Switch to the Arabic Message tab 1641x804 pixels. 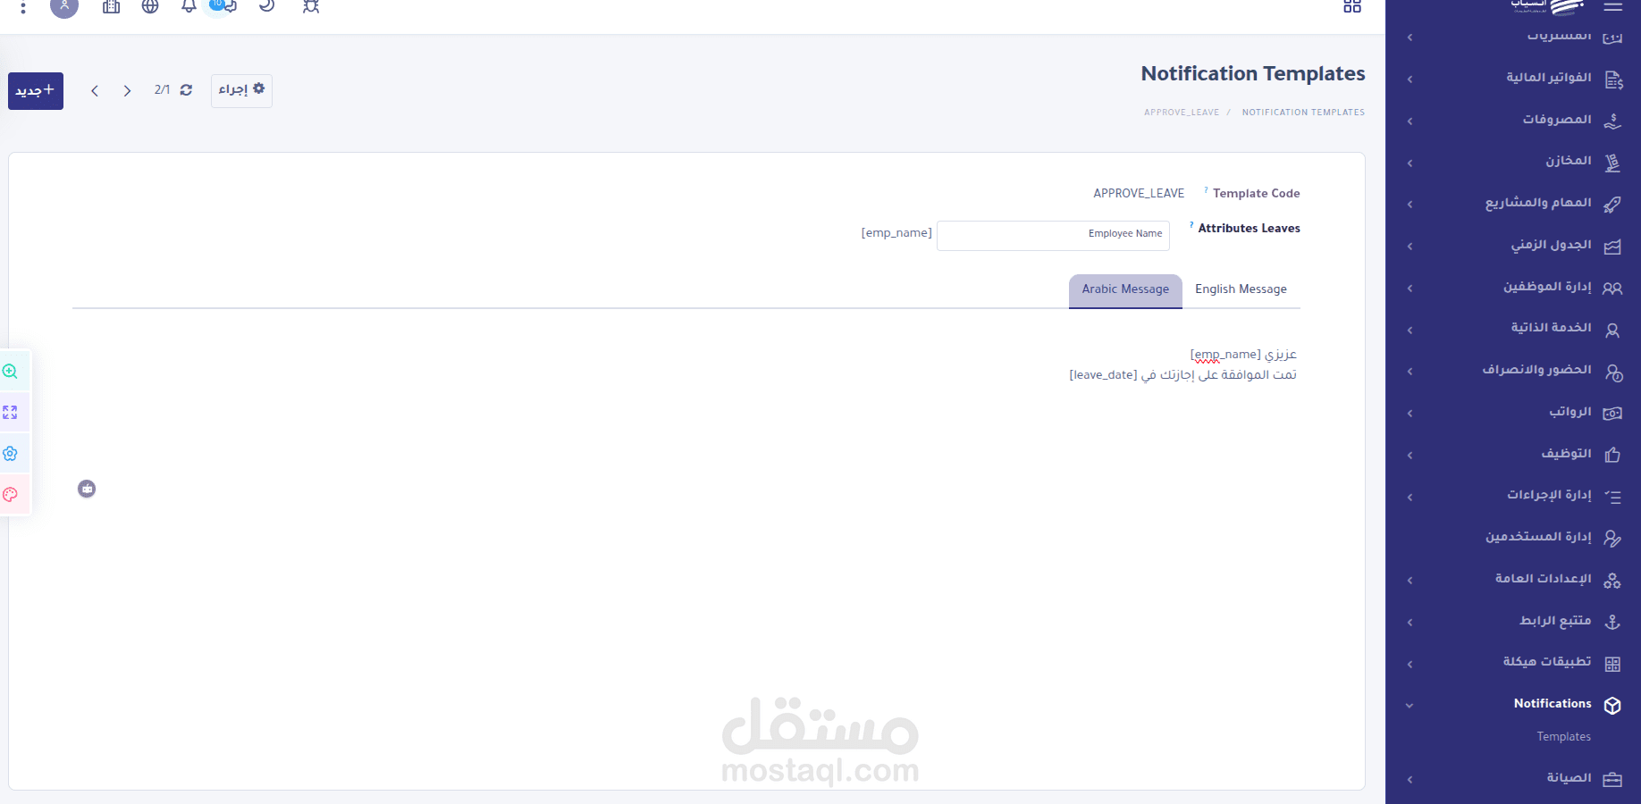tap(1124, 289)
